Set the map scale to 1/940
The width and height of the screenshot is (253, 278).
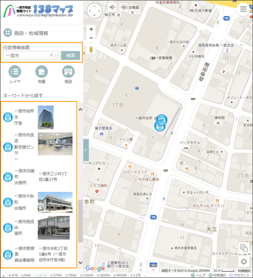[26, 275]
